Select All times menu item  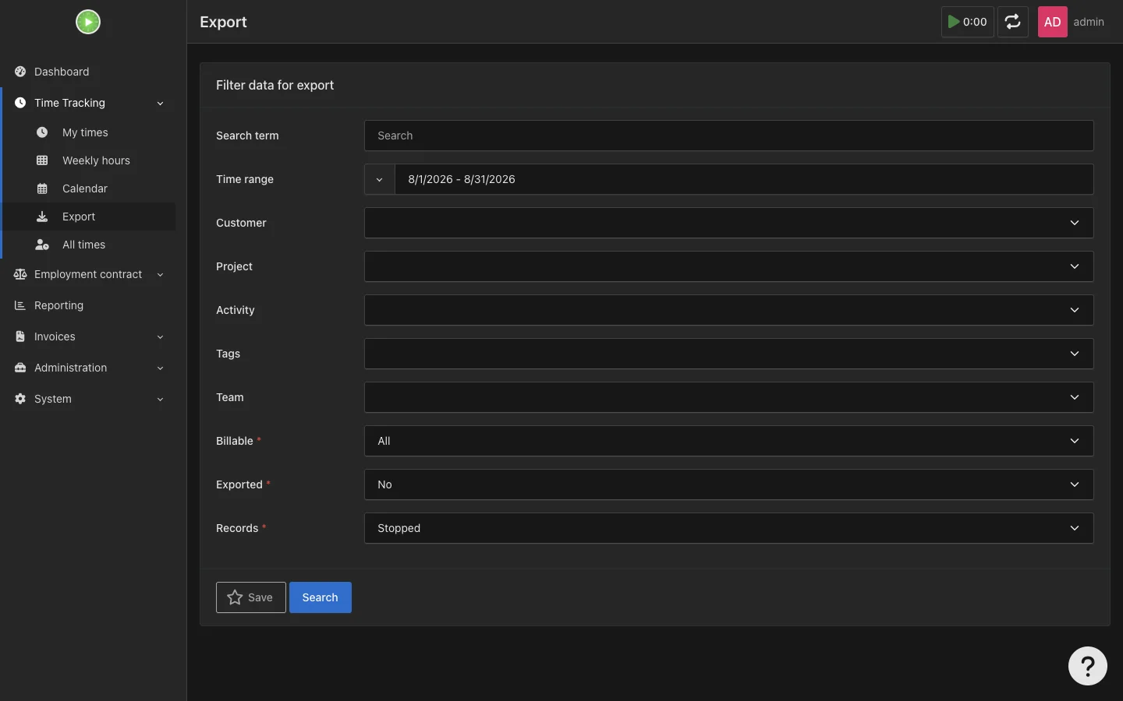pos(88,245)
